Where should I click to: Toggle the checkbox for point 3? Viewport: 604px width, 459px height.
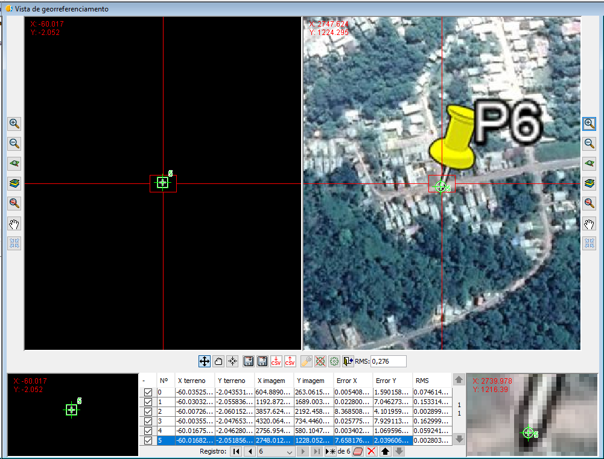(148, 421)
